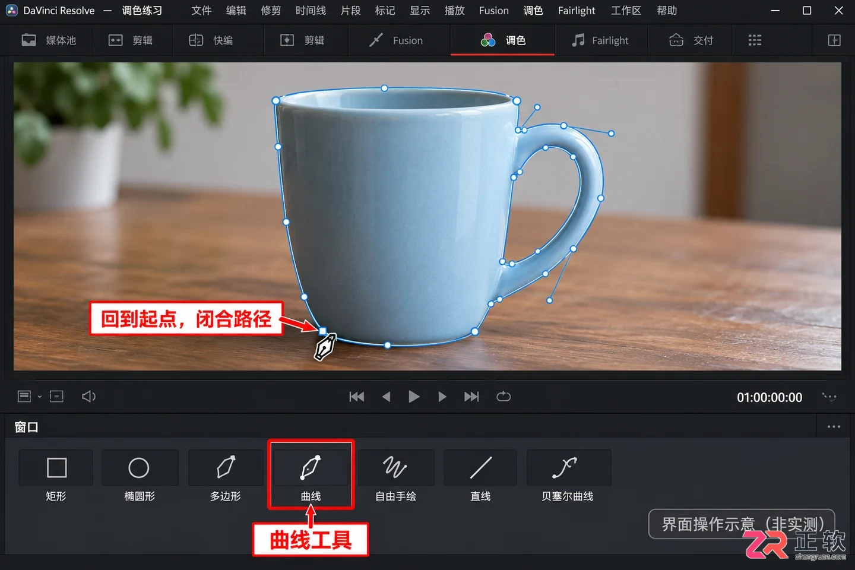
Task: Open the grid icon in the page bar
Action: pos(755,40)
